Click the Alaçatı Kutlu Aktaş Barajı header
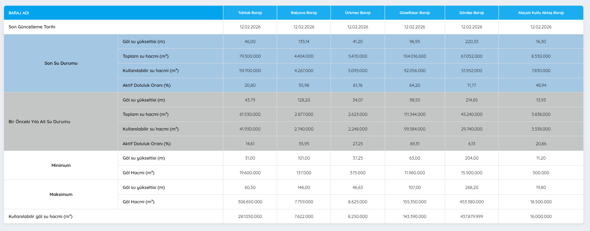This screenshot has width=590, height=231. (x=541, y=13)
